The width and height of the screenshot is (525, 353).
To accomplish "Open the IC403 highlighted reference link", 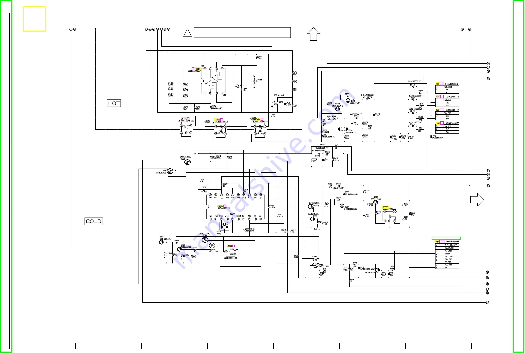I will 217,120.
